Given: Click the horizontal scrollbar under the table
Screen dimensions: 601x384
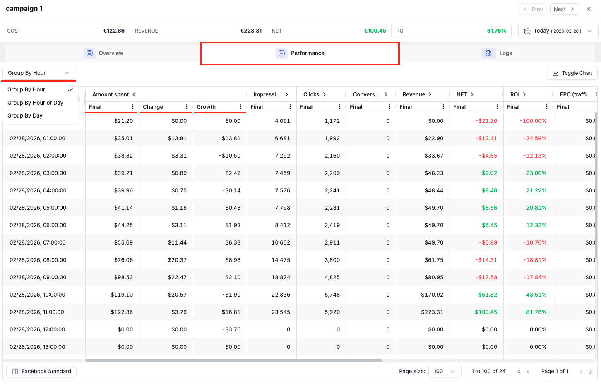Looking at the screenshot, I should tap(234, 360).
